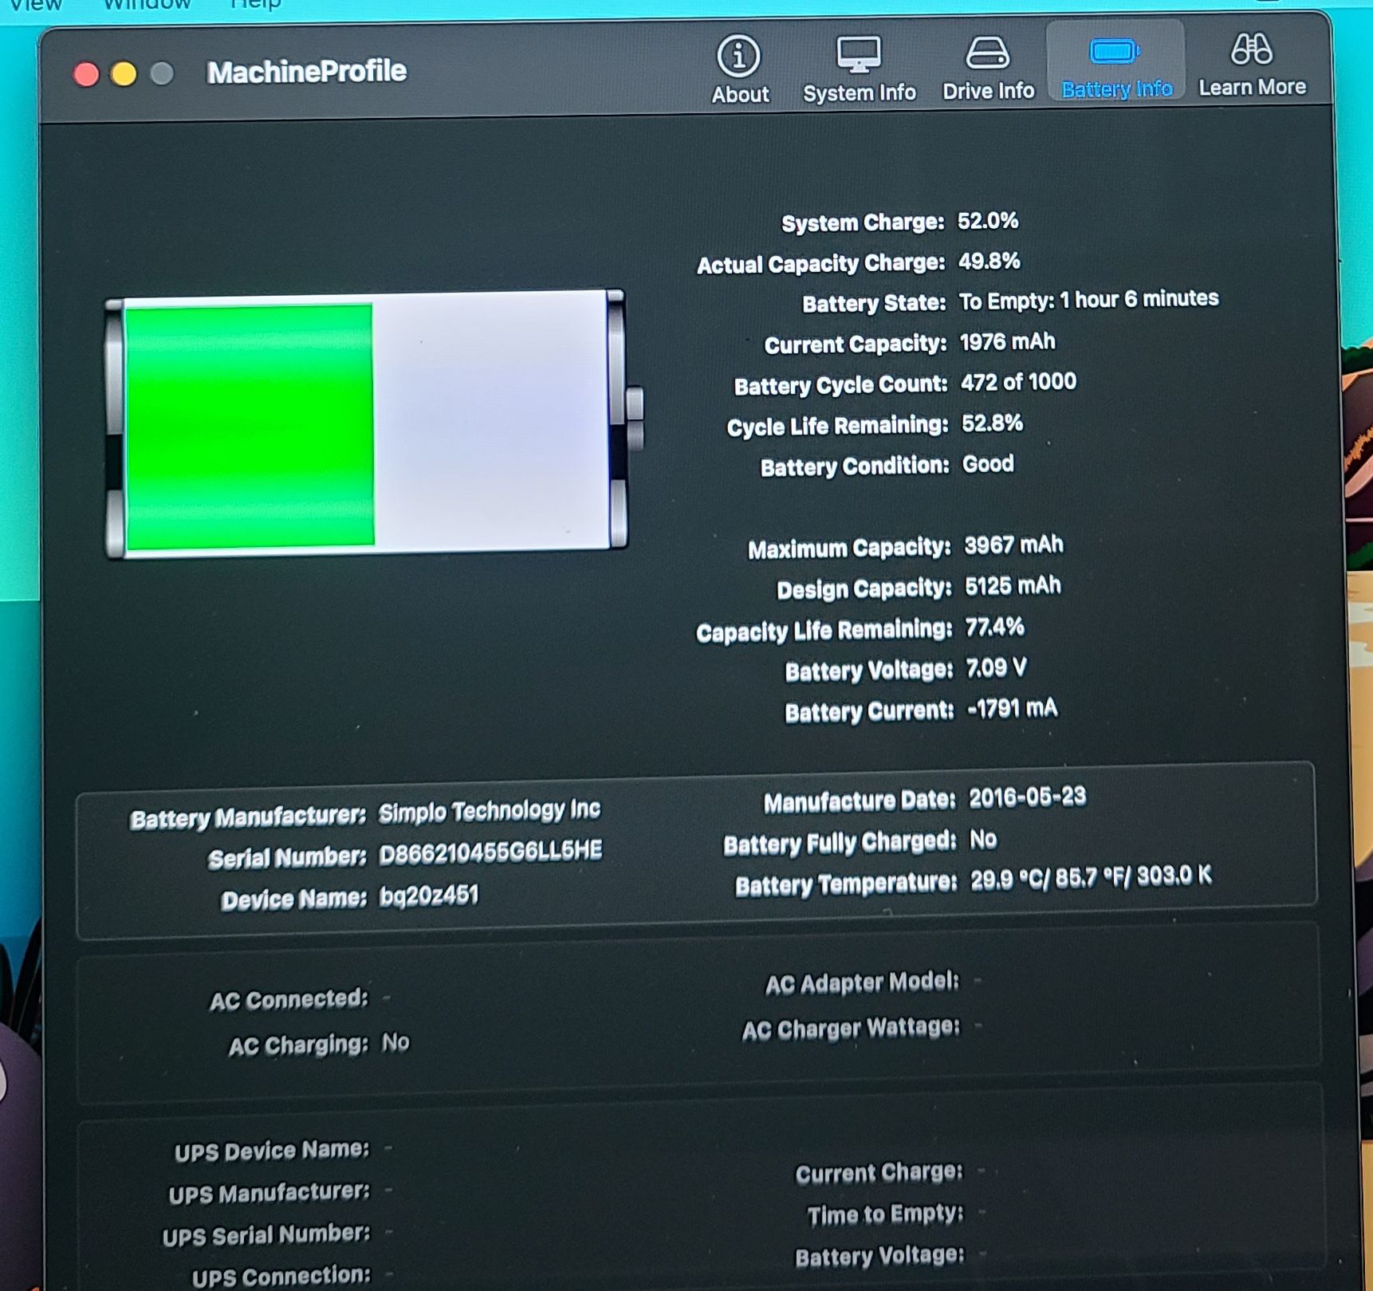Click the AC Adapter Model label

point(862,982)
